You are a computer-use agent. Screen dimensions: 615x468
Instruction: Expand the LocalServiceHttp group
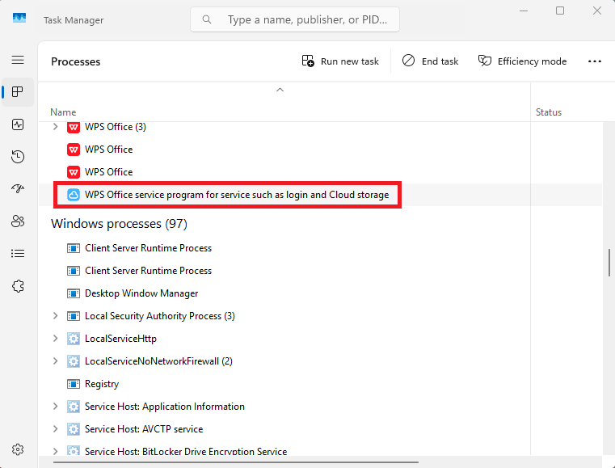tap(55, 339)
